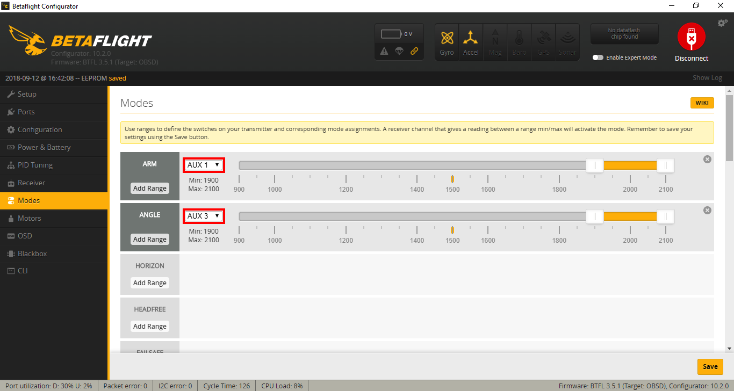
Task: Click the red USB Disconnect icon
Action: 691,37
